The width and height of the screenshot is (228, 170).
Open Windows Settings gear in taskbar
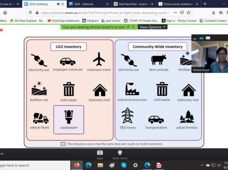tap(135, 165)
